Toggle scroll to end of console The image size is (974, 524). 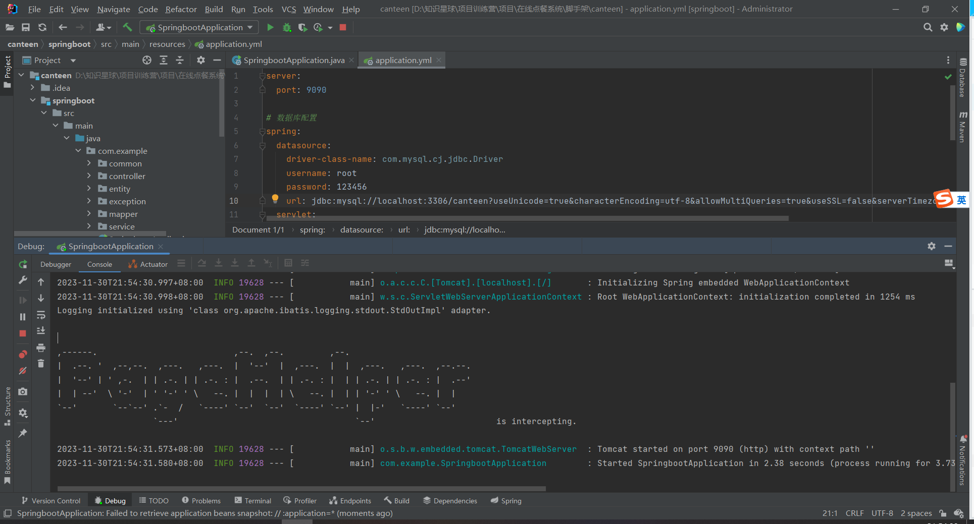click(41, 331)
